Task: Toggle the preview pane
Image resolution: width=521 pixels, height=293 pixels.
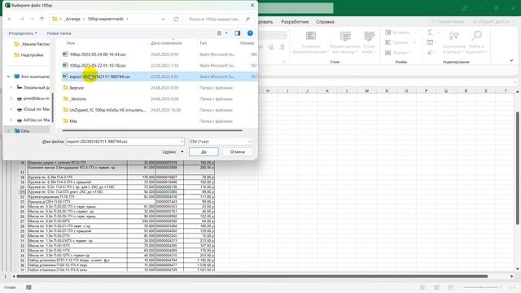Action: (x=237, y=33)
